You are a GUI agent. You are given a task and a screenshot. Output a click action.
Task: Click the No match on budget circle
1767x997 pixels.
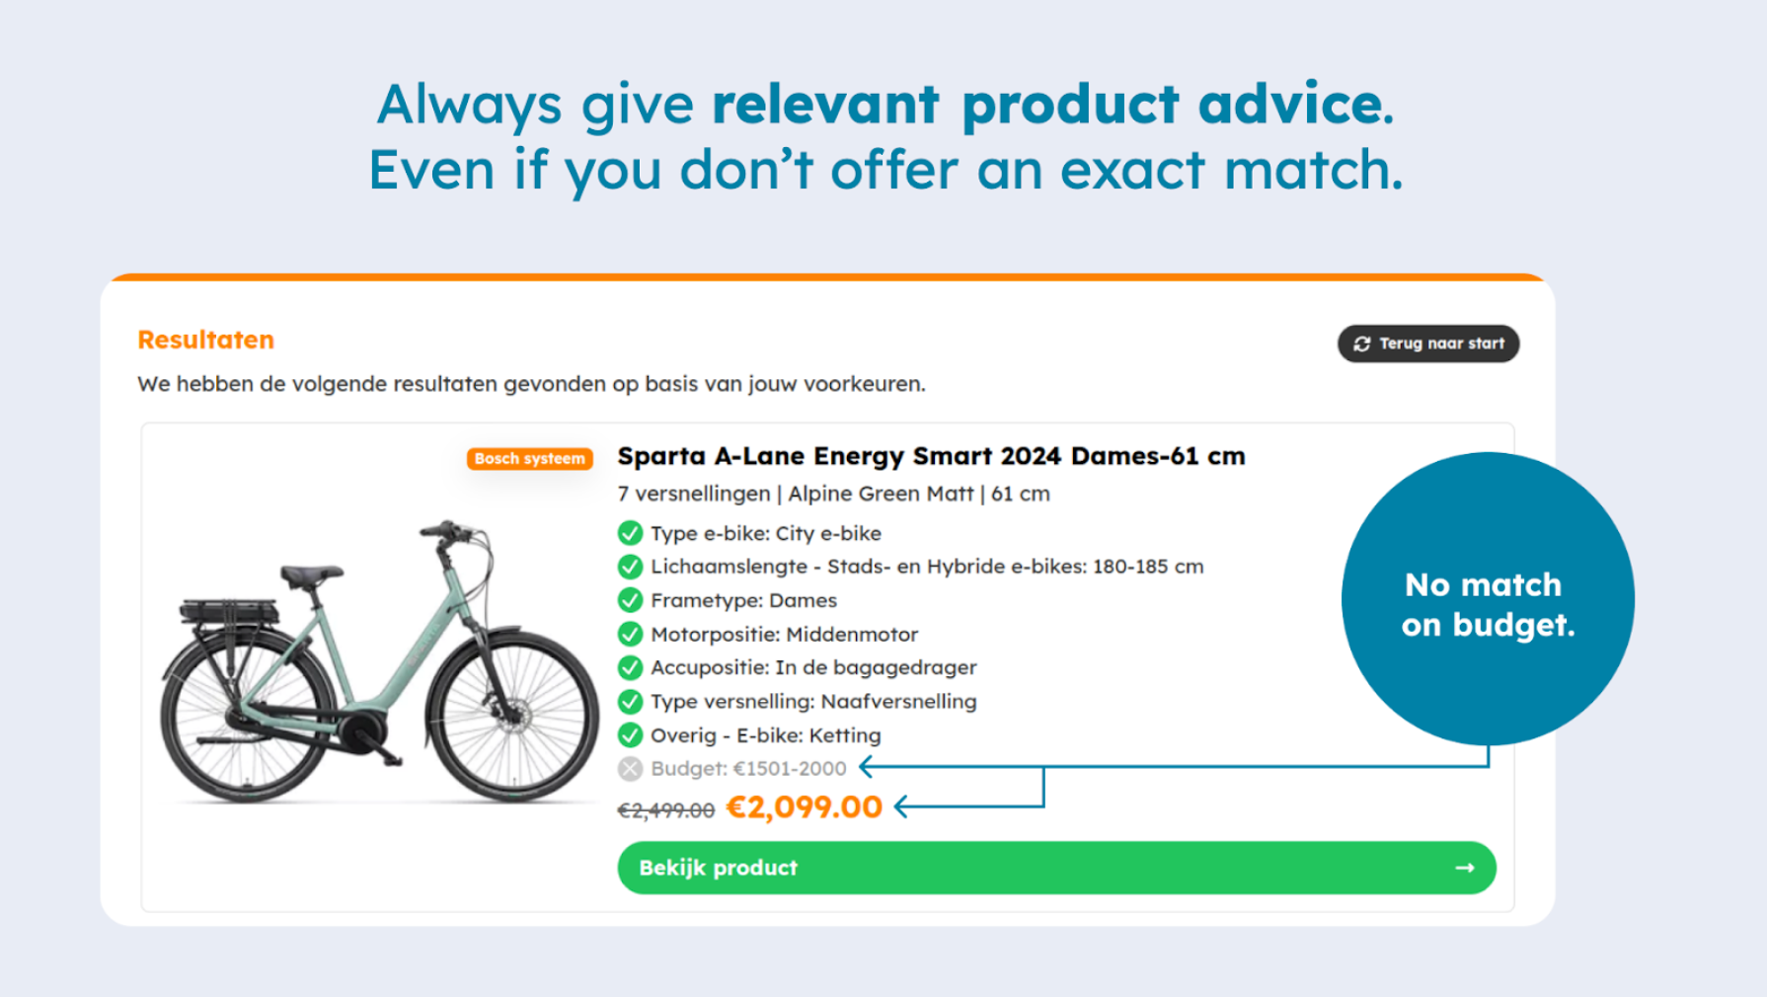(1488, 599)
